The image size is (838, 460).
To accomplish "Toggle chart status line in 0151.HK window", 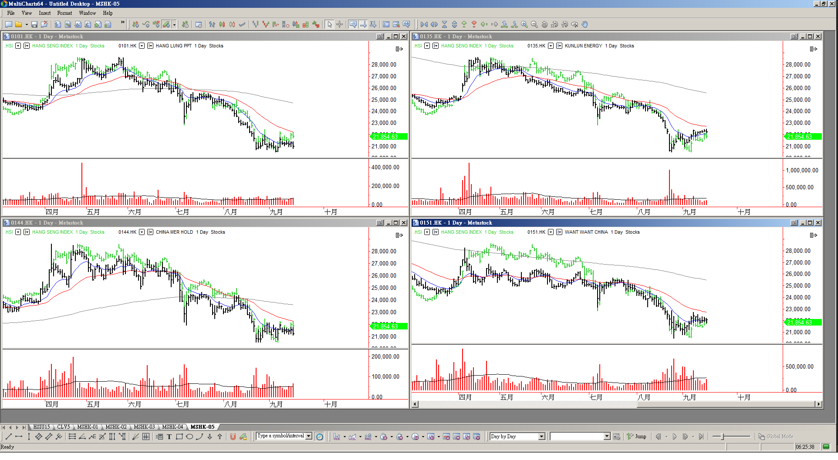I will coord(813,235).
